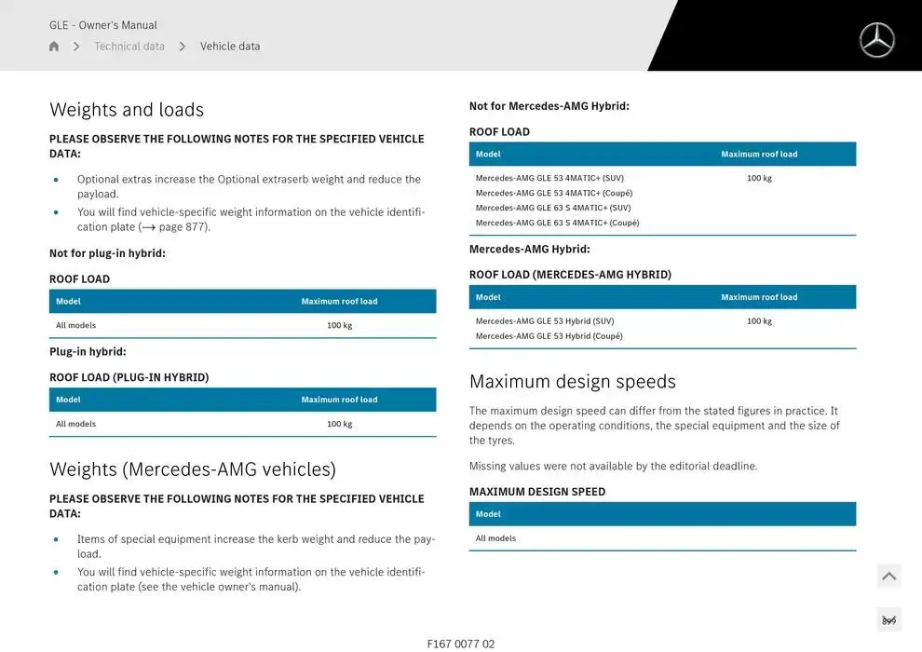Click Maximum roof load header in Plug-in hybrid table
The height and width of the screenshot is (652, 922).
pyautogui.click(x=339, y=400)
